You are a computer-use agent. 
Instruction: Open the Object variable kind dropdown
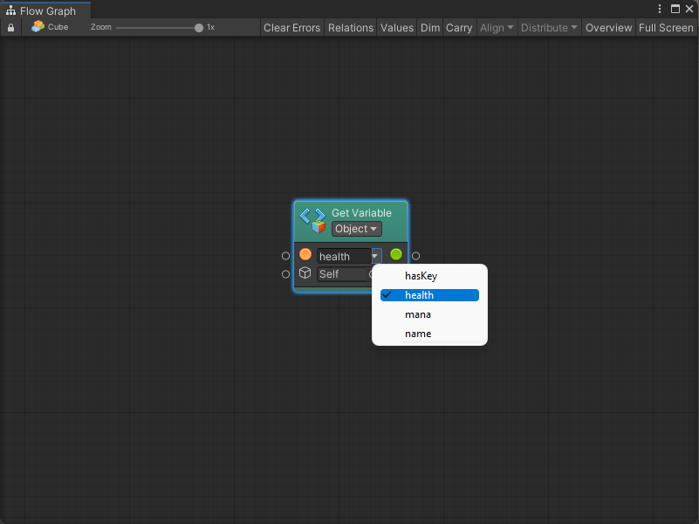point(356,229)
